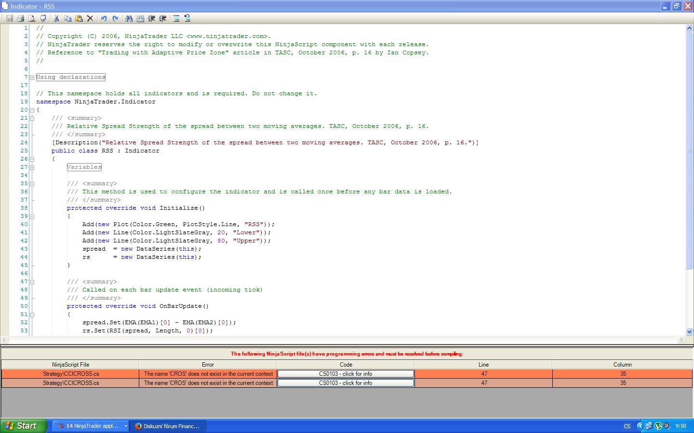The height and width of the screenshot is (433, 694).
Task: Expand the collapsed Variables region
Action: pyautogui.click(x=32, y=167)
